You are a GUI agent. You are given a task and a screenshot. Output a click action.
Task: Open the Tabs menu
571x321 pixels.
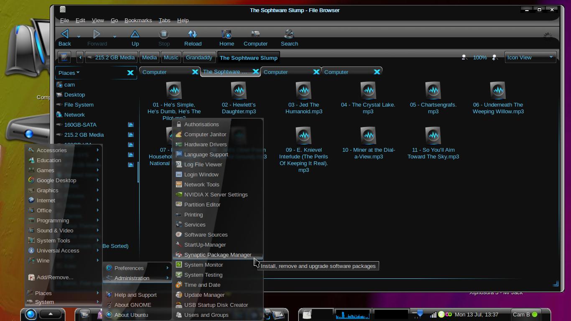[x=164, y=20]
